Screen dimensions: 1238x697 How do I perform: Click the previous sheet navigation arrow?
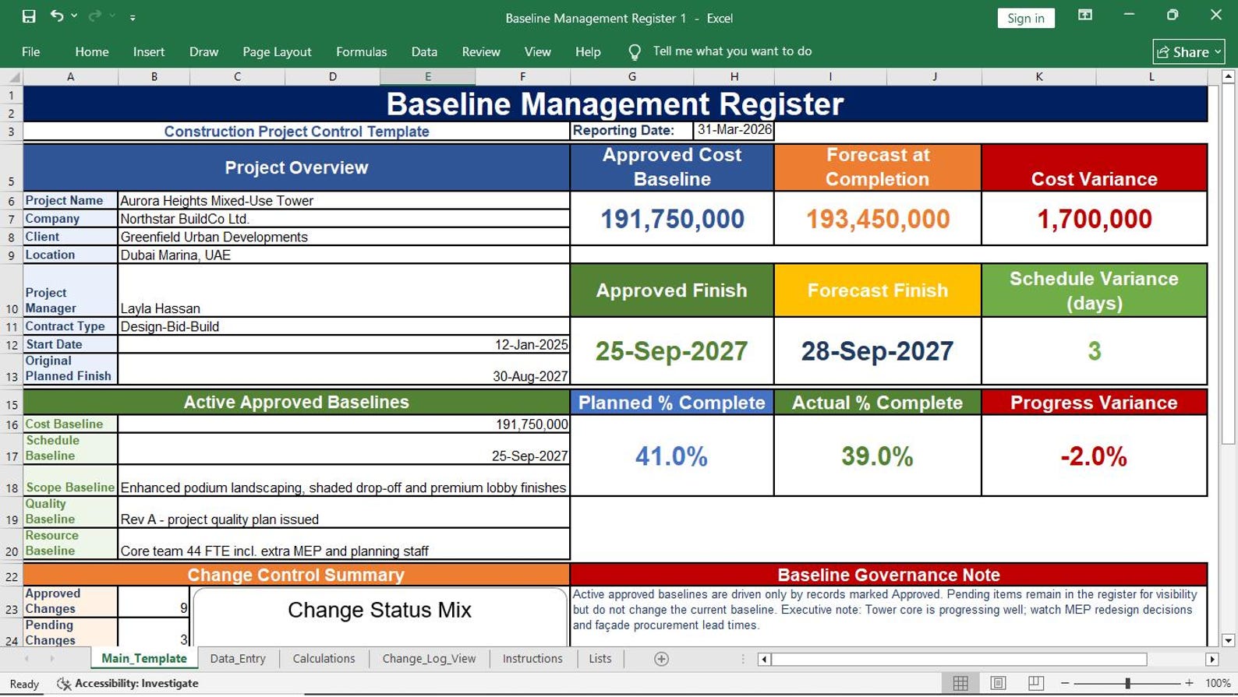[x=27, y=659]
